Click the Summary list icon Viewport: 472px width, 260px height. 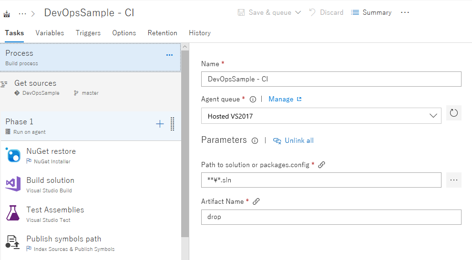point(355,12)
